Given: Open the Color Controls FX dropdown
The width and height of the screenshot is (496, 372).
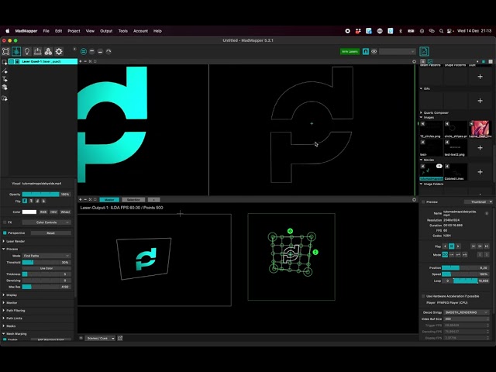Looking at the screenshot, I should tap(46, 222).
